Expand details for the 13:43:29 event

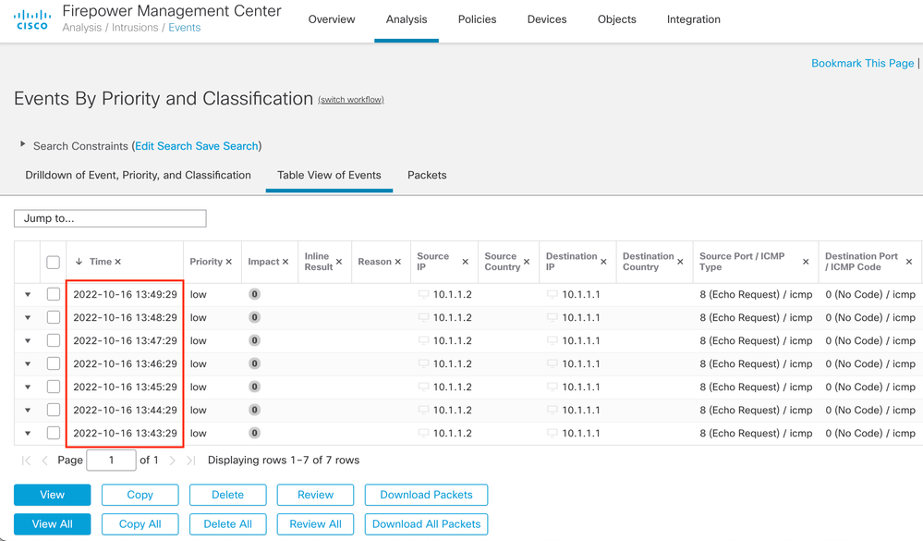28,433
